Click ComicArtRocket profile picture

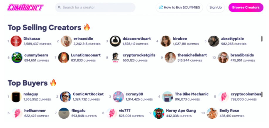[65, 97]
